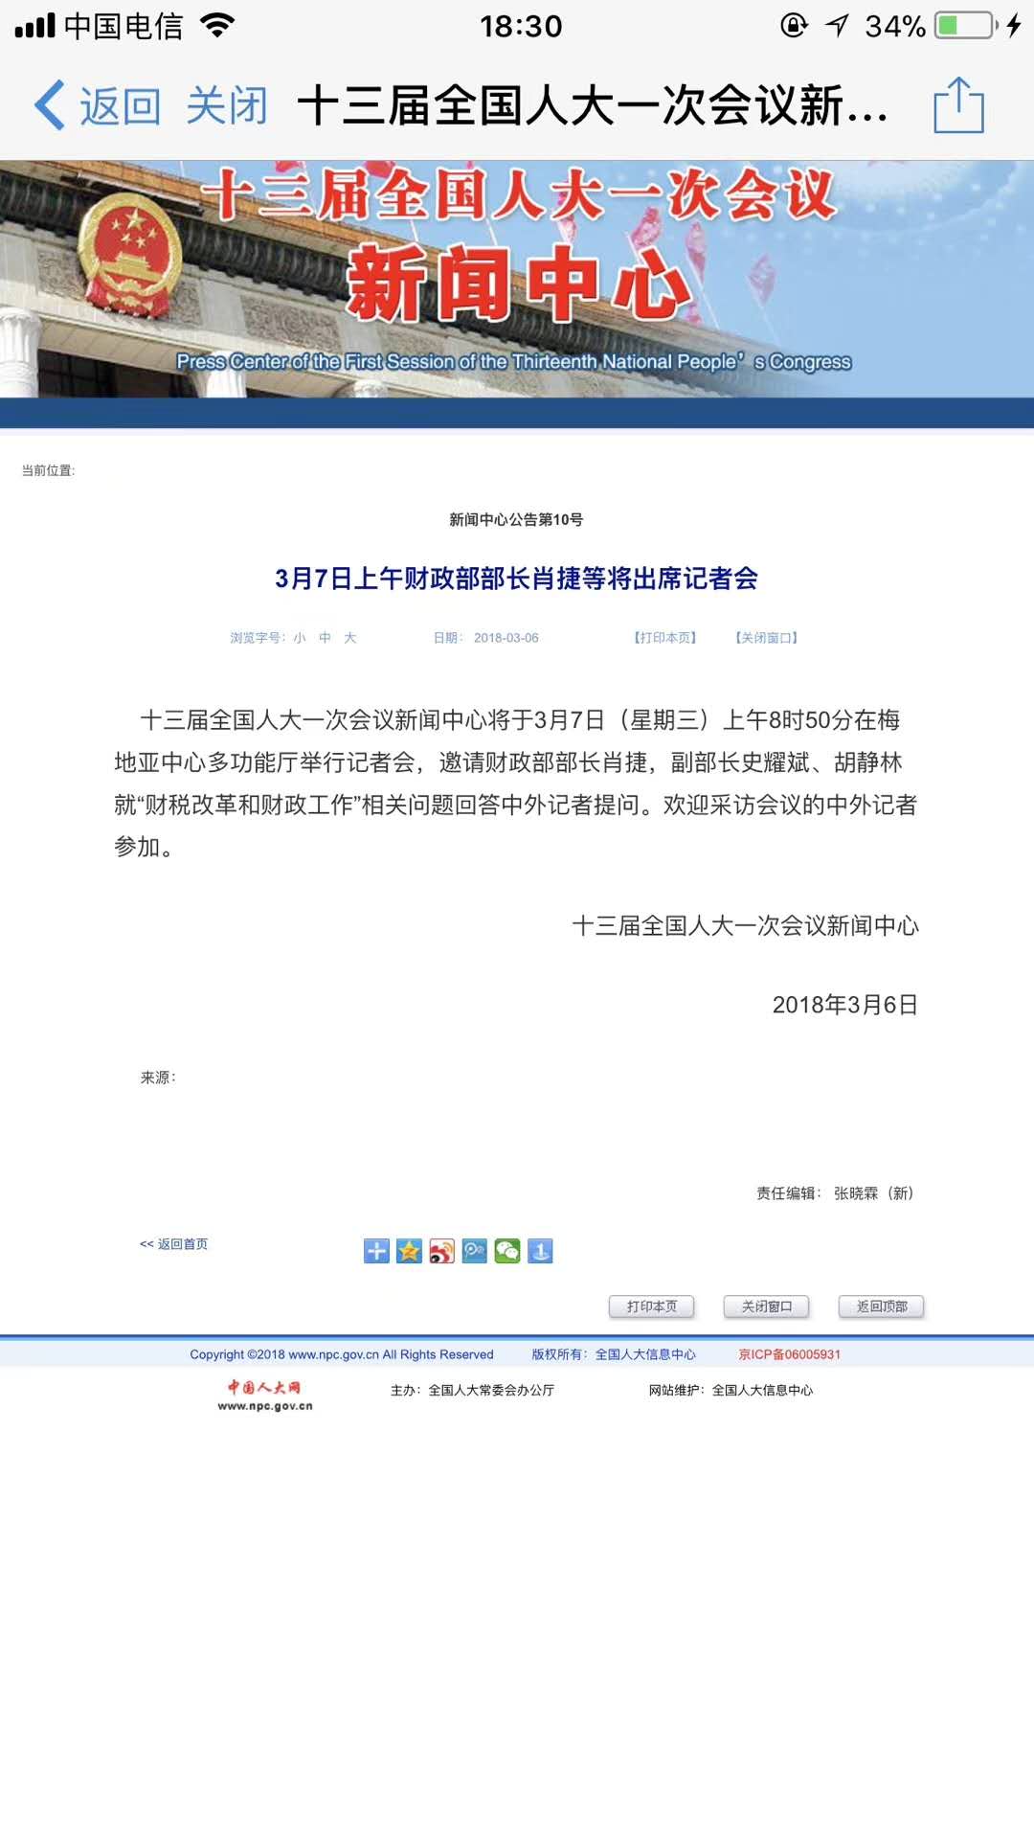Click the 返回顶部 button

[882, 1306]
